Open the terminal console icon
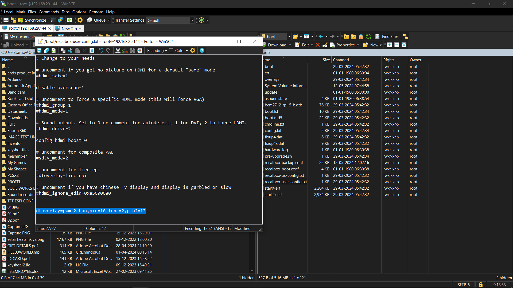 tap(53, 20)
